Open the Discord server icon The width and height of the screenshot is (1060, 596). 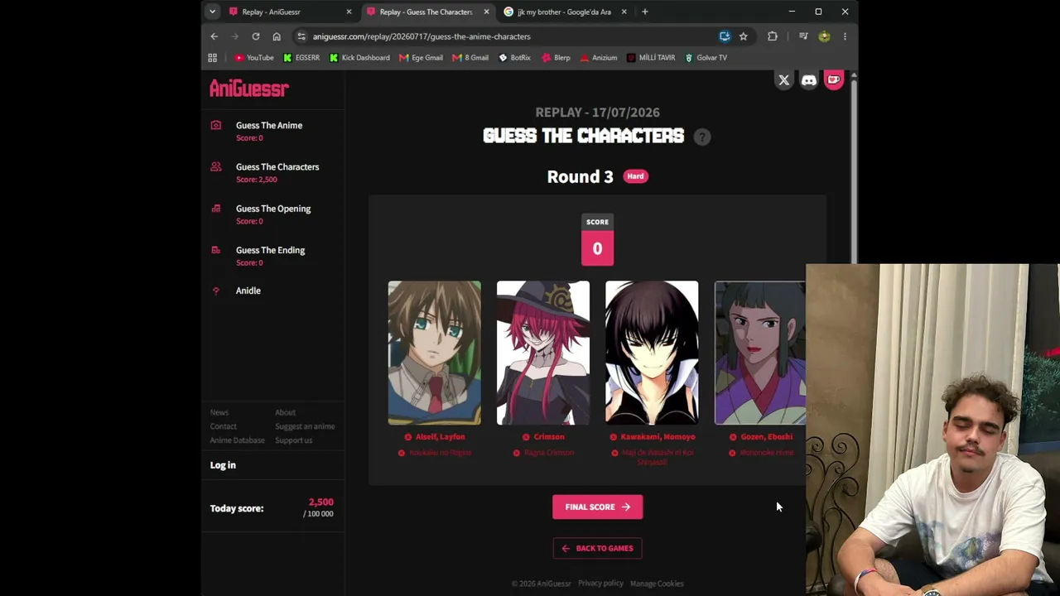point(809,80)
